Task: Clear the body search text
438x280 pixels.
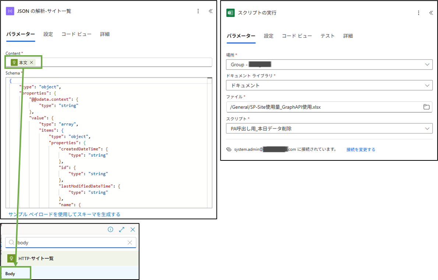Action: pyautogui.click(x=130, y=242)
